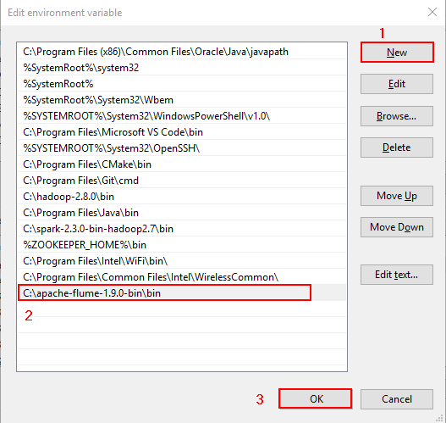Move the selected entry up
This screenshot has height=423, width=446.
coord(397,196)
